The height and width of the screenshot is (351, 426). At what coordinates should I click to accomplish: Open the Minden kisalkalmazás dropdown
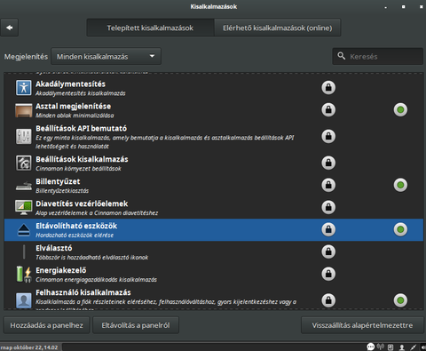coord(106,56)
